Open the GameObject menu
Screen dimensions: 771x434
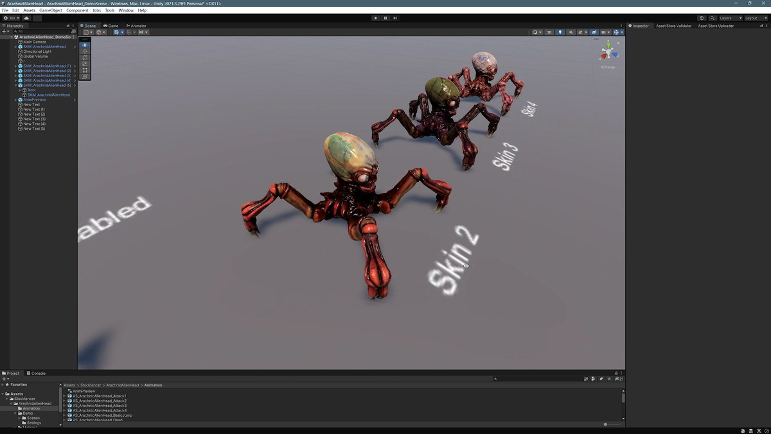point(51,10)
